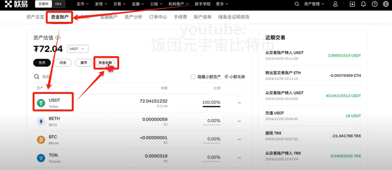Open the language globe icon
392x170 pixels.
[385, 4]
